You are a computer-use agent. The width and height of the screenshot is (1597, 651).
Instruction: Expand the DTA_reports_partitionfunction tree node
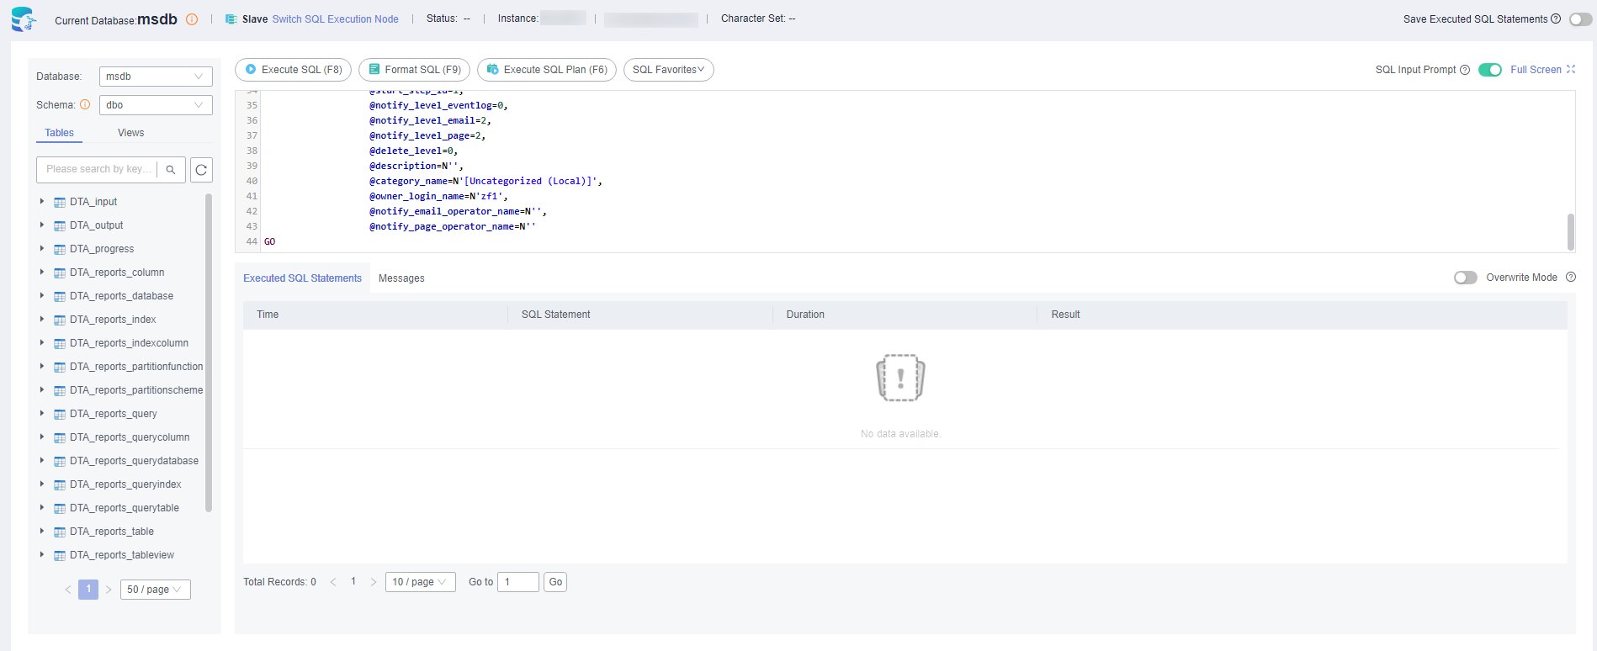tap(42, 366)
